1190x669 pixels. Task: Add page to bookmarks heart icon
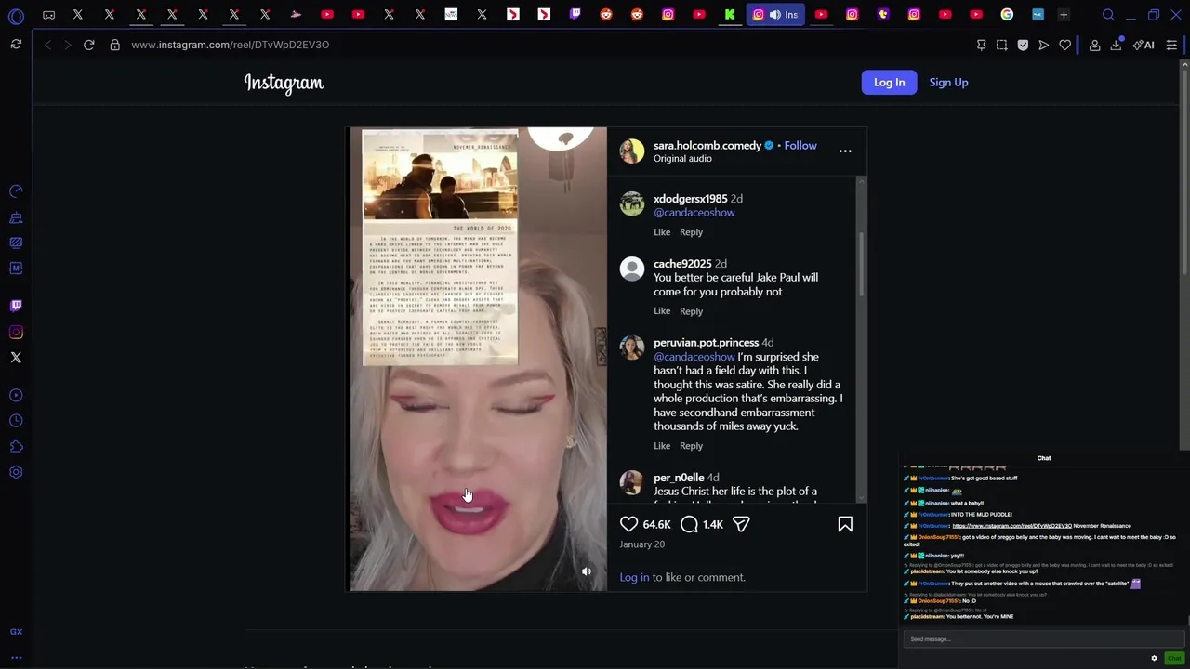point(1065,45)
